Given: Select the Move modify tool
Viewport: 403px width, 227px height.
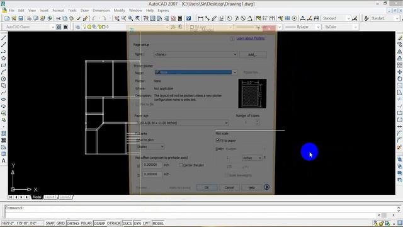Looking at the screenshot, I should click(400, 72).
